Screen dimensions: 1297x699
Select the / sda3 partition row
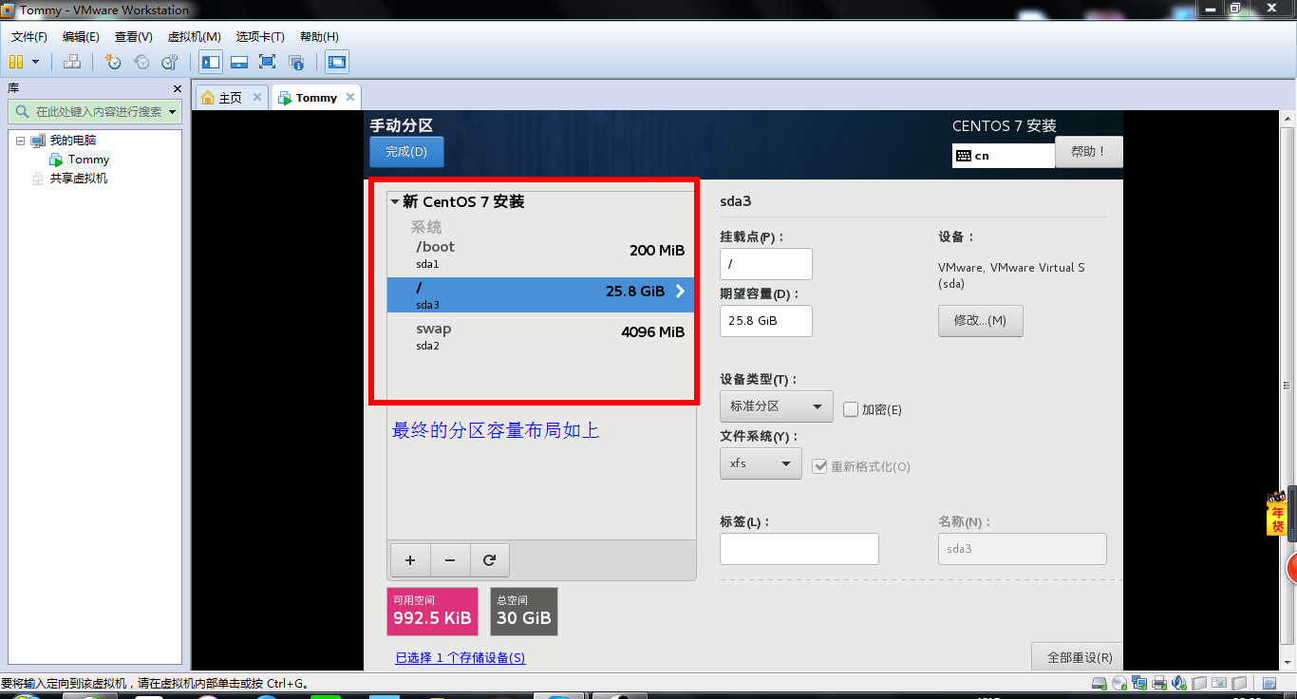tap(541, 294)
